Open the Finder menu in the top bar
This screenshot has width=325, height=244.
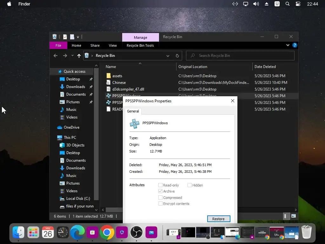pyautogui.click(x=24, y=4)
